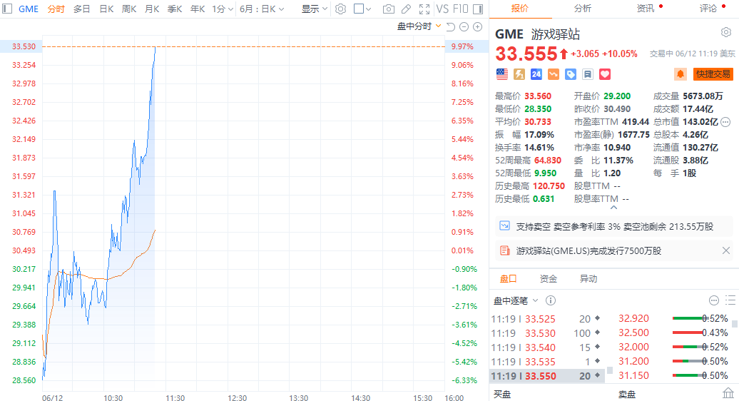This screenshot has height=401, width=739.
Task: Open the layout square dropdown
Action: [x=362, y=9]
